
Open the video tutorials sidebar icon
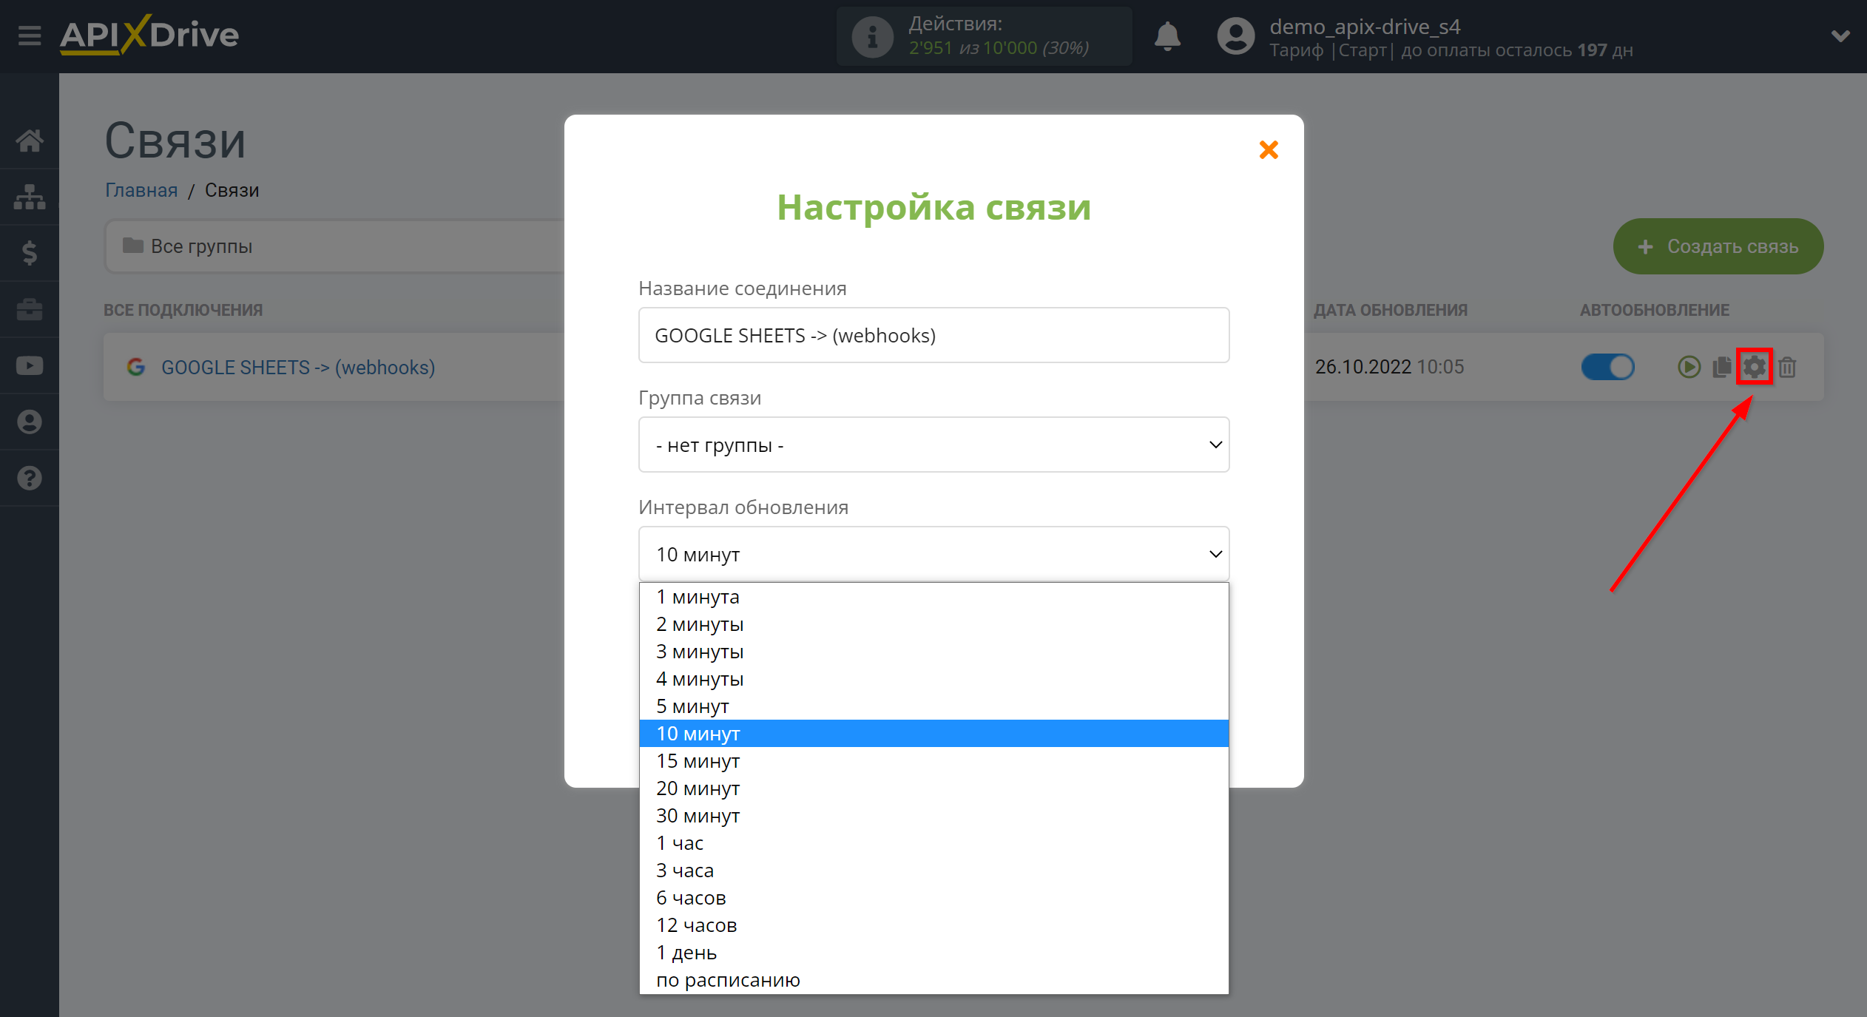tap(30, 365)
